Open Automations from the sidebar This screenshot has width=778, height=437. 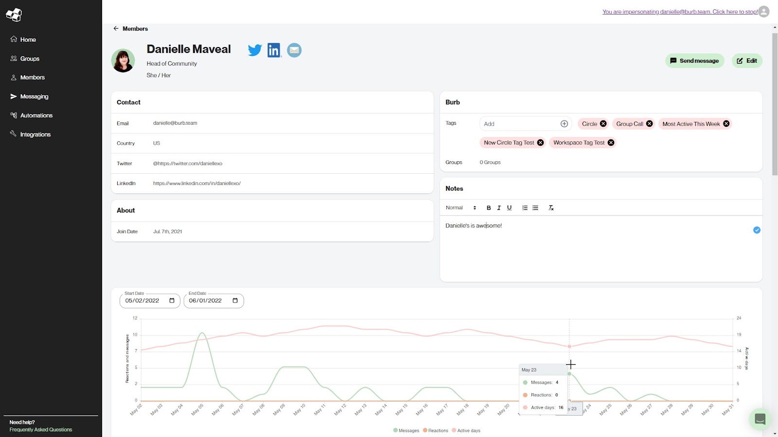coord(36,116)
